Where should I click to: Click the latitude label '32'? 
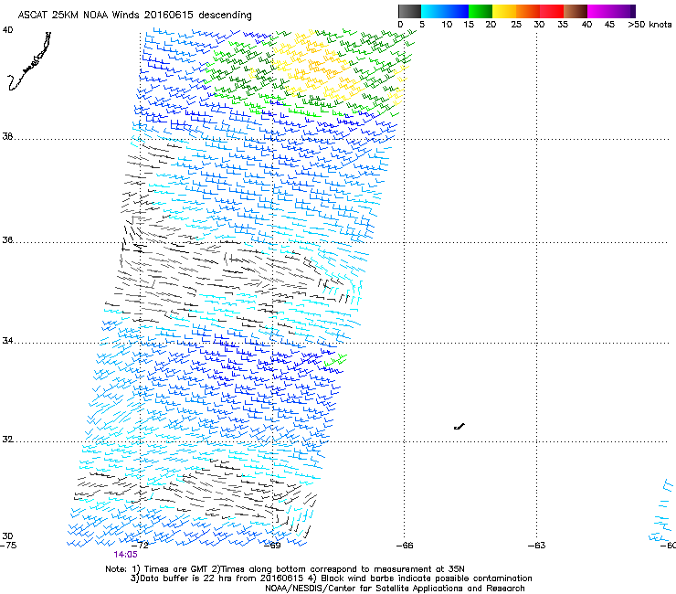[7, 440]
